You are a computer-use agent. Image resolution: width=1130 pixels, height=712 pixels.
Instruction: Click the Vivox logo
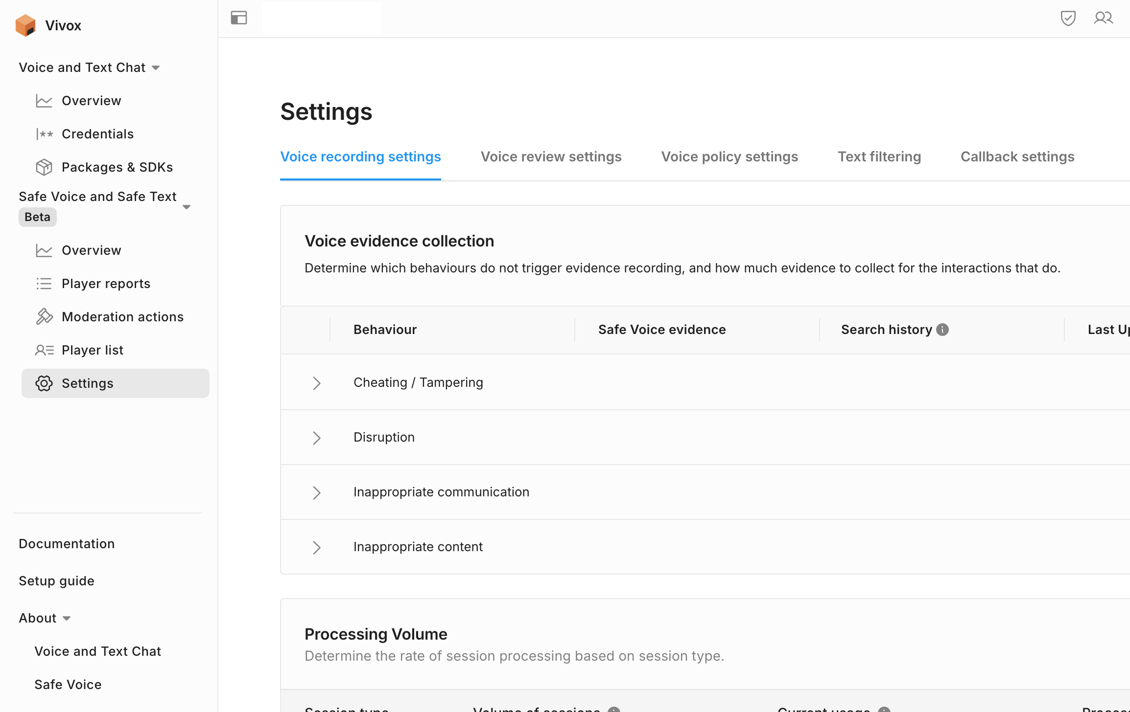(26, 25)
